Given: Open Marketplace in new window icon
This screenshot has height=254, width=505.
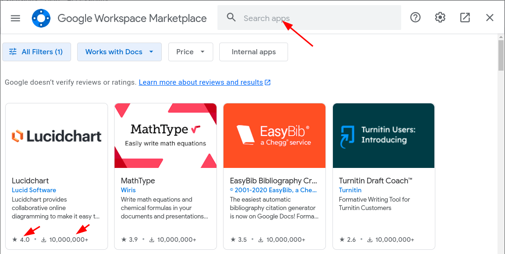Looking at the screenshot, I should [465, 17].
